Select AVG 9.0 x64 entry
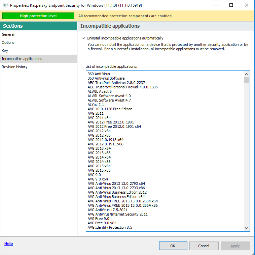This screenshot has width=255, height=255. (98, 179)
